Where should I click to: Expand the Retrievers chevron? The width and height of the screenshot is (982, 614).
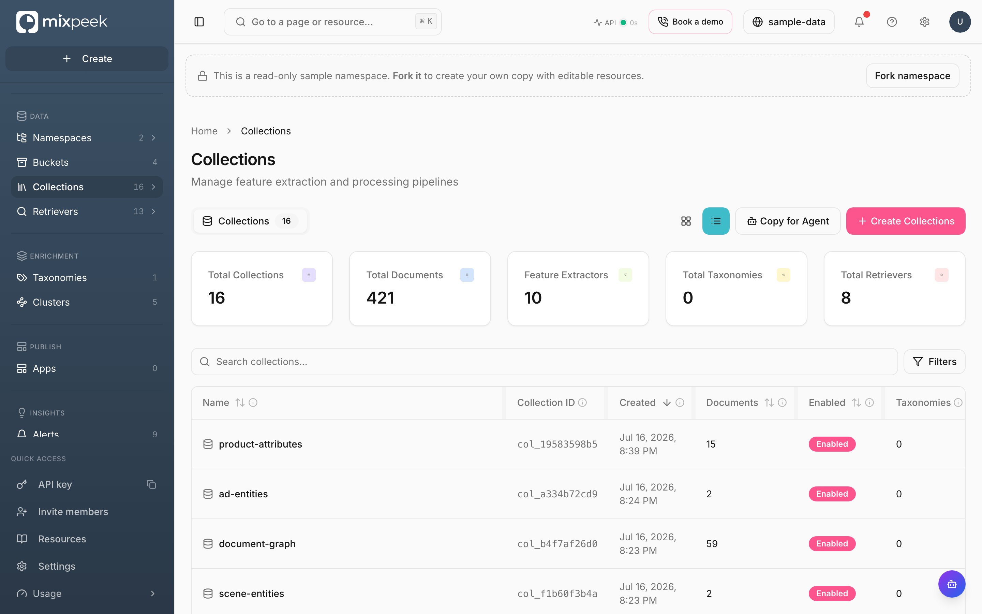point(153,211)
